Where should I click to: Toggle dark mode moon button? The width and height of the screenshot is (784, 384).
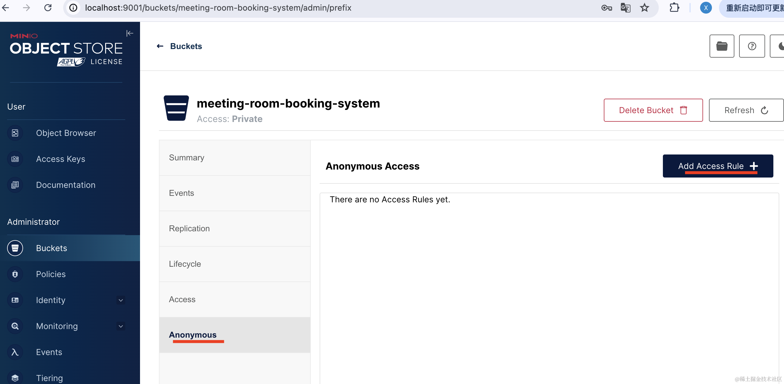779,46
